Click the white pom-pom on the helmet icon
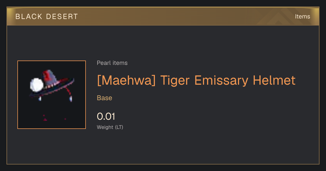This screenshot has height=171, width=326. (x=36, y=84)
